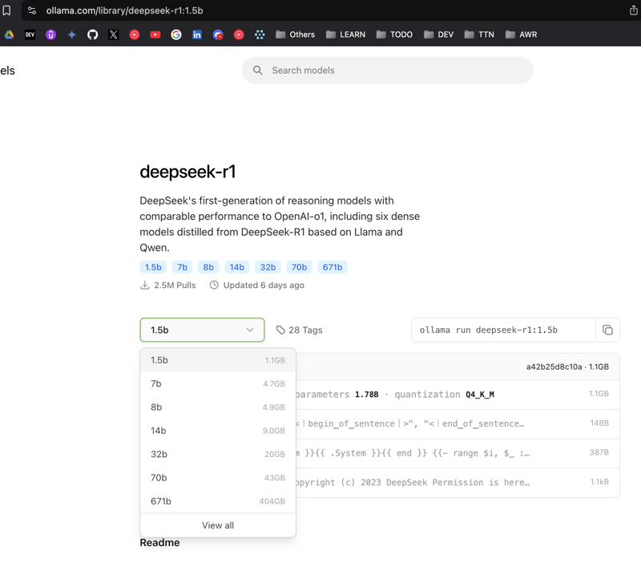Open the DEV bookmark

coord(30,34)
